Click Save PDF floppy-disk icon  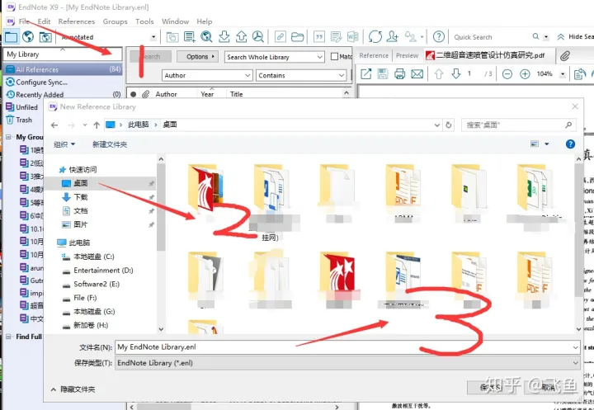(383, 74)
